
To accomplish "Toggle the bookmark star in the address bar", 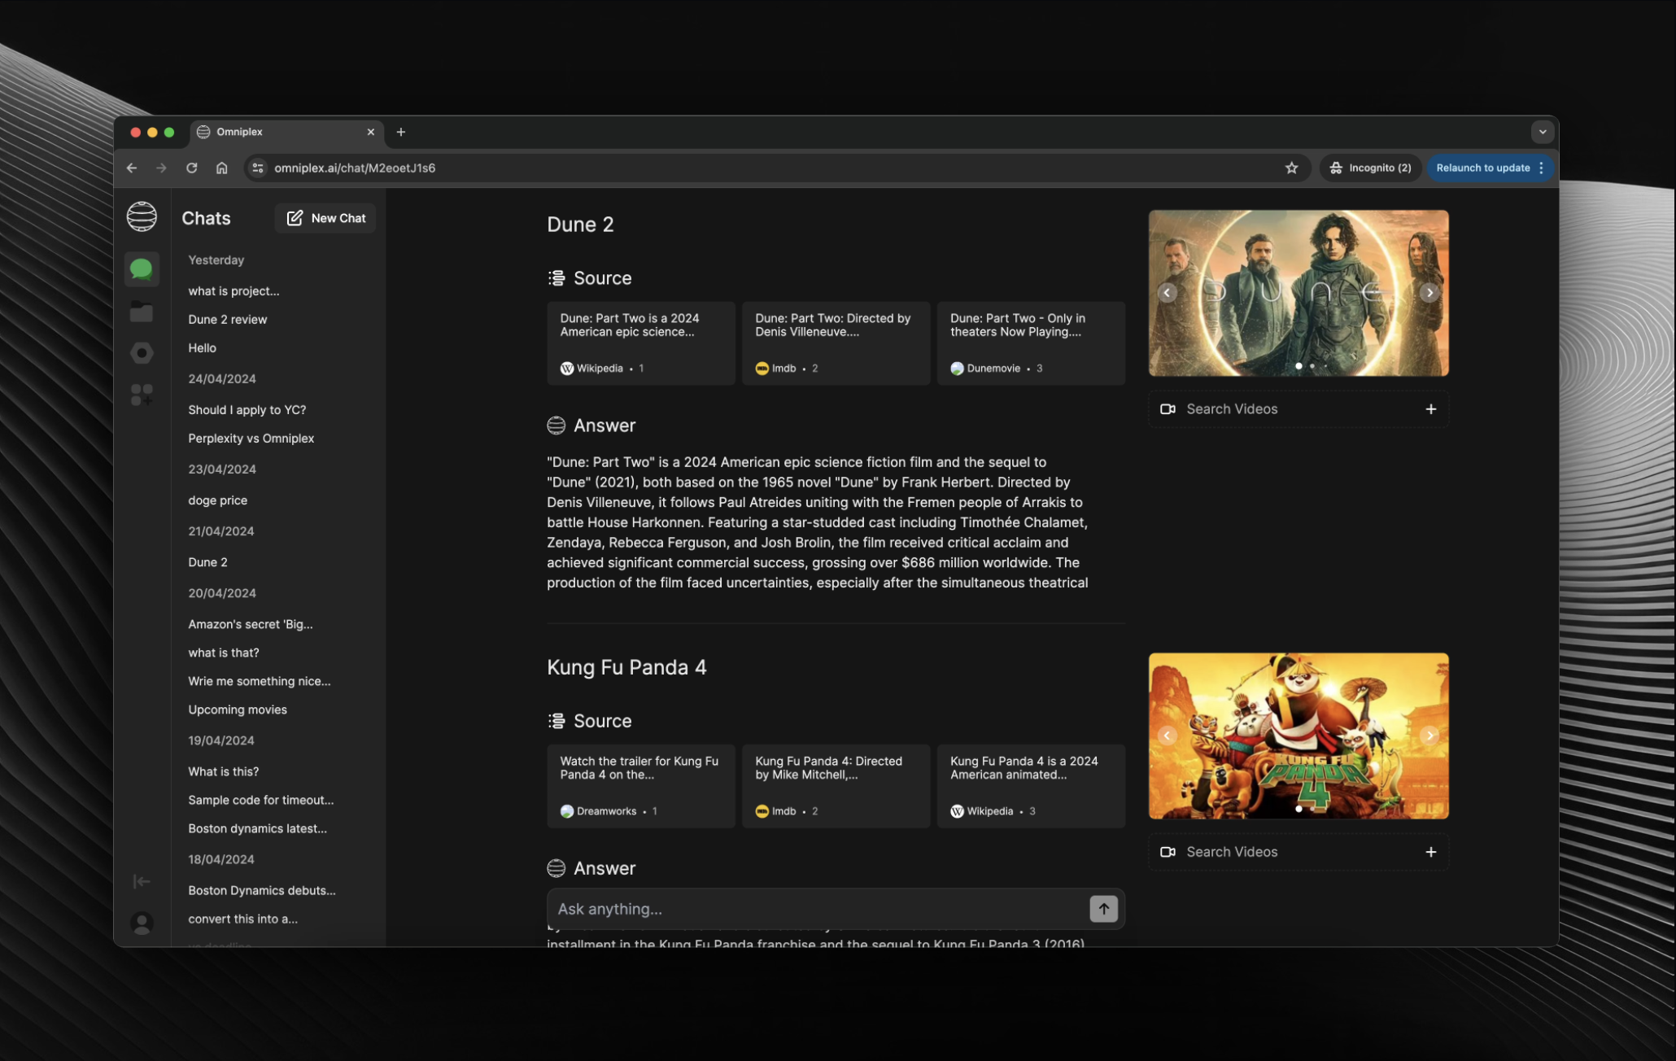I will pos(1291,168).
